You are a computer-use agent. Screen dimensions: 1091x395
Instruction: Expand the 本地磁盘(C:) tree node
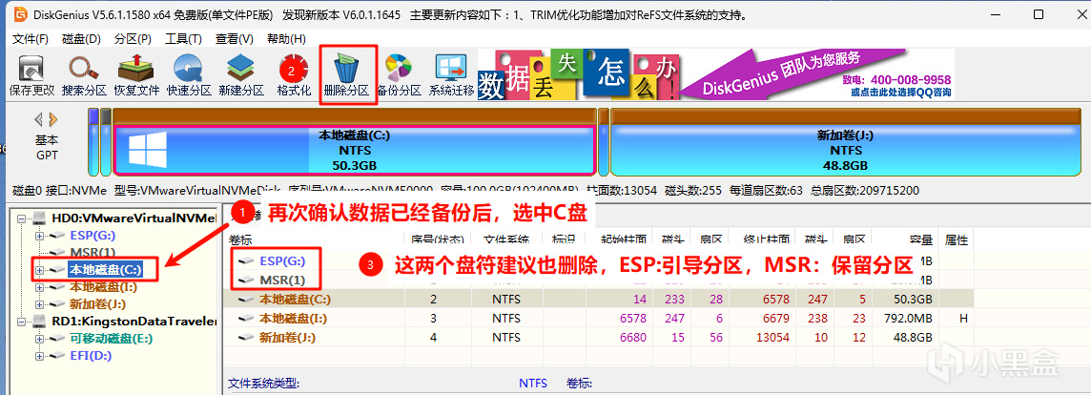pos(40,270)
